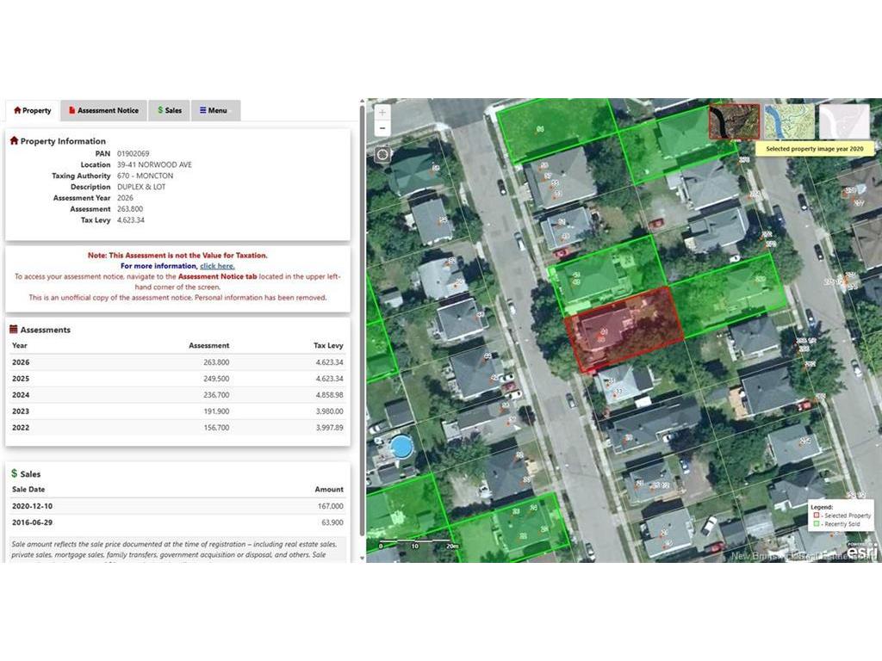This screenshot has width=882, height=661.
Task: Click the panel scrollbar down arrow
Action: coord(362,558)
